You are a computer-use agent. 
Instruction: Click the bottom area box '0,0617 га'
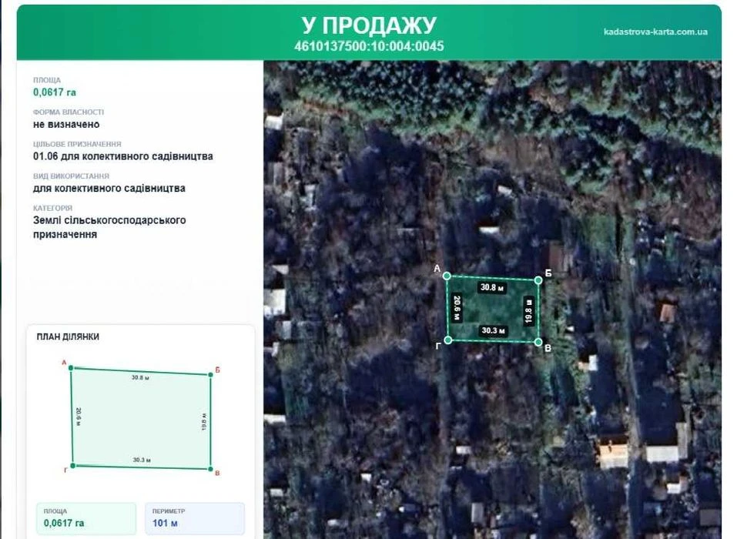86,518
